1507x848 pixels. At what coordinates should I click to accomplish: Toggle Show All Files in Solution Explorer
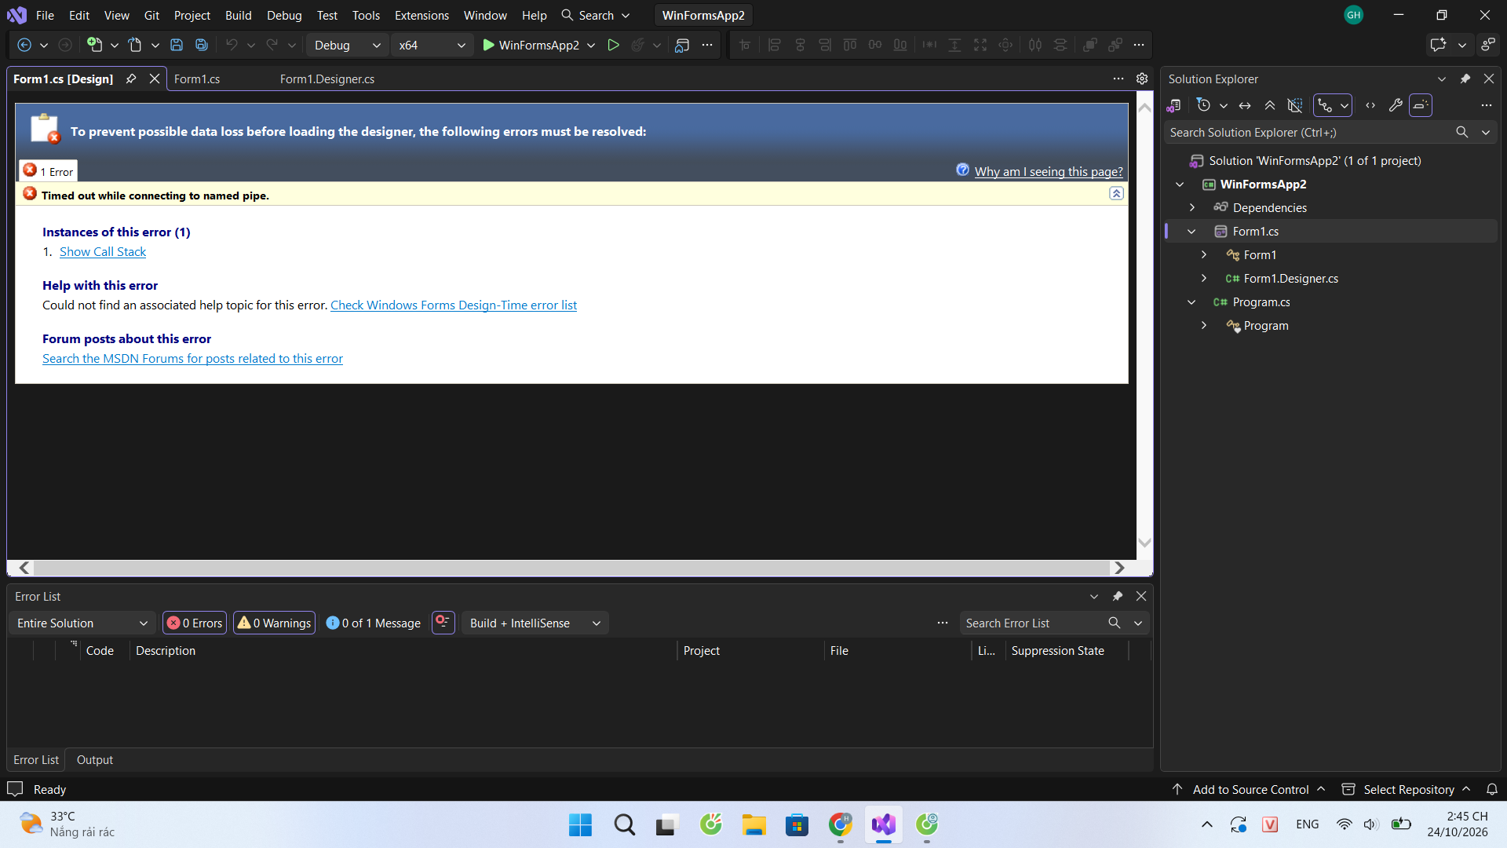click(x=1295, y=105)
